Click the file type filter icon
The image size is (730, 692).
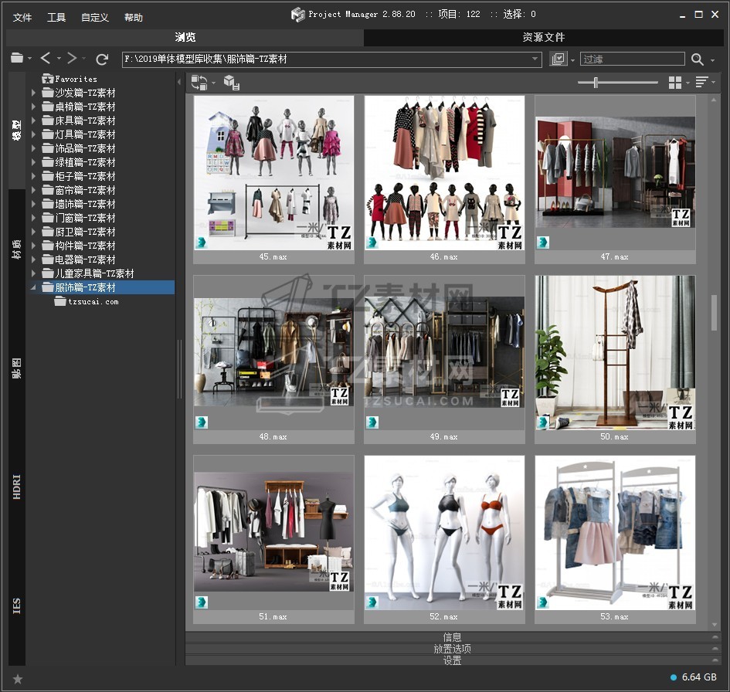pos(558,59)
